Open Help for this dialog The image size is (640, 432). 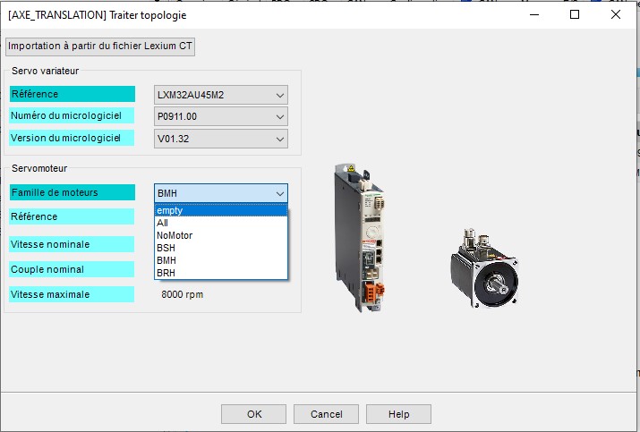(x=398, y=414)
